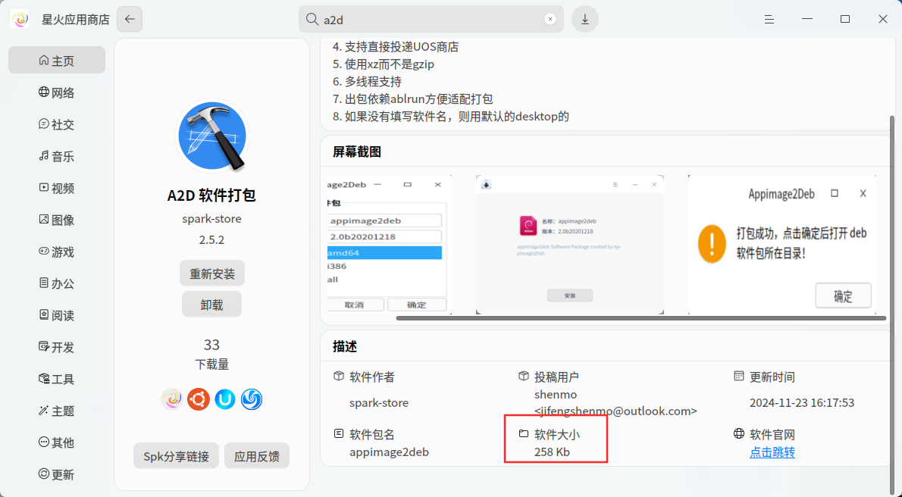Open the hamburger main menu
Viewport: 902px width, 497px height.
pos(769,20)
